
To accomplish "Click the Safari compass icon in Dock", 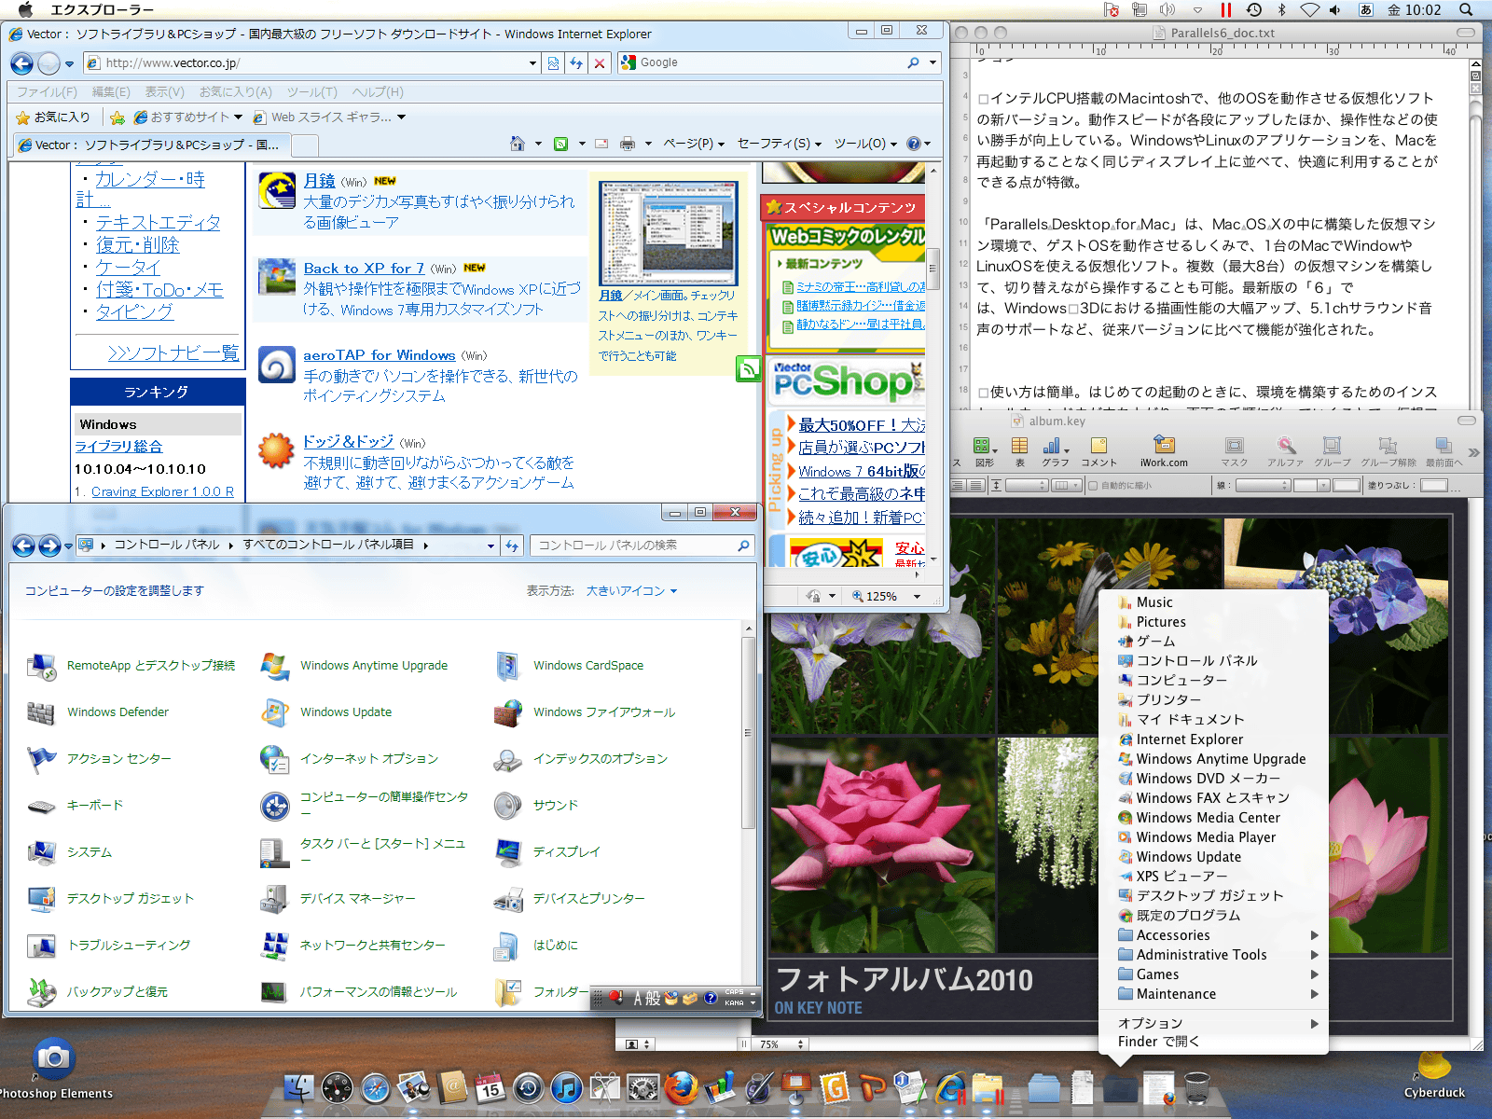I will pyautogui.click(x=376, y=1087).
